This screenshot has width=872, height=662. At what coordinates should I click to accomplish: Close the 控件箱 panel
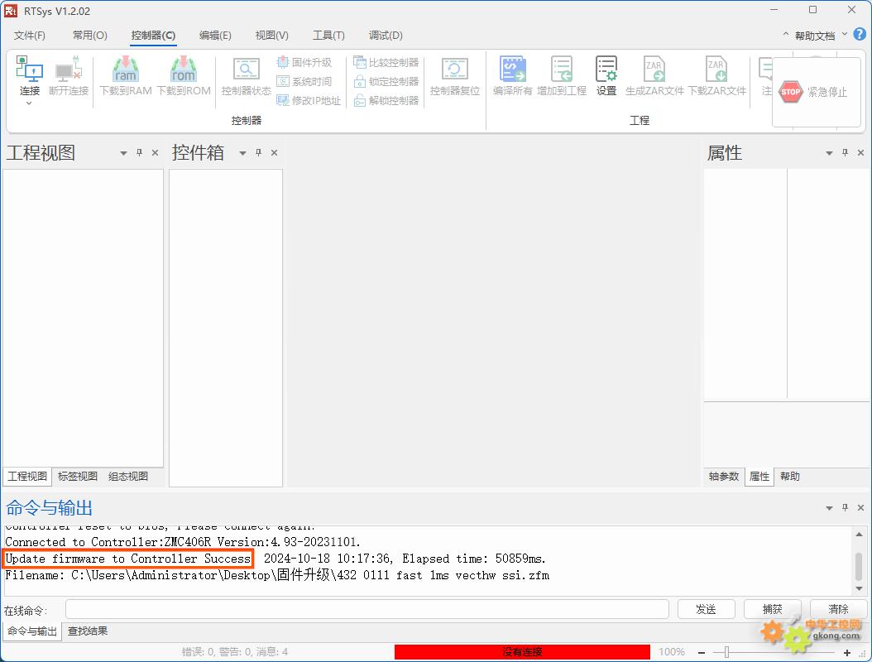(274, 152)
